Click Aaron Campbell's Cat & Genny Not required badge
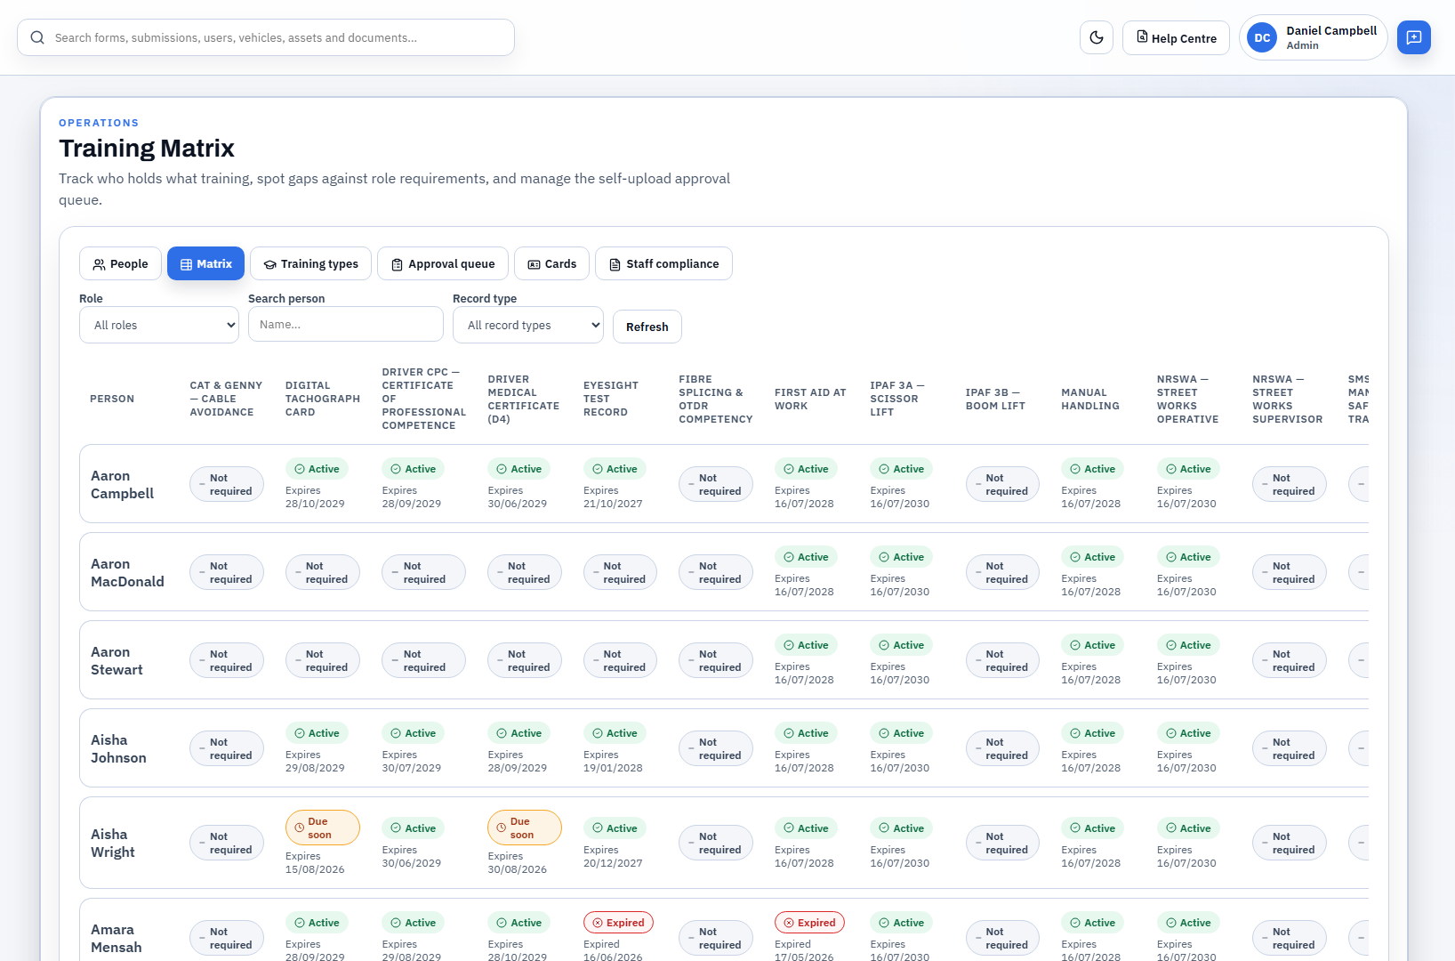Image resolution: width=1455 pixels, height=961 pixels. pyautogui.click(x=227, y=484)
